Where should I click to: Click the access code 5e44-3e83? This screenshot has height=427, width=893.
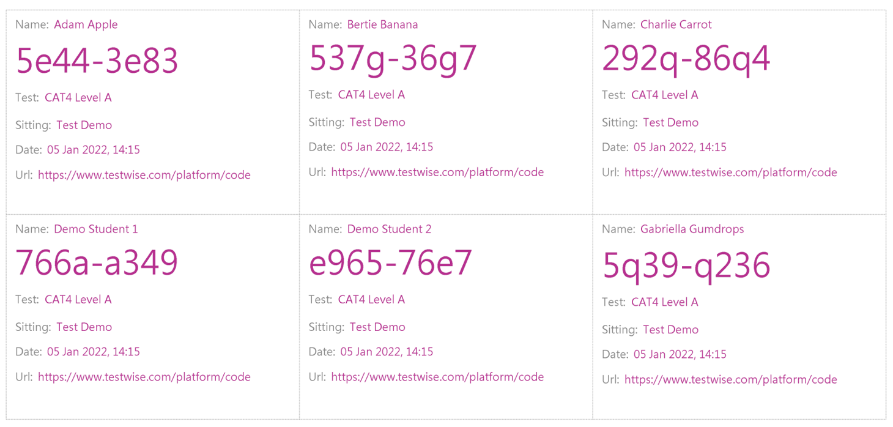97,61
